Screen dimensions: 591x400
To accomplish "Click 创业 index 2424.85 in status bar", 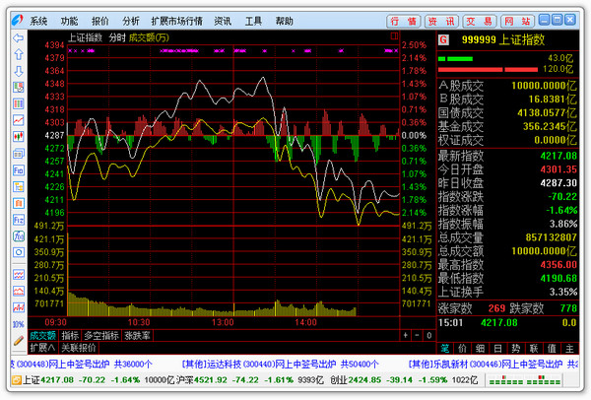I will pyautogui.click(x=365, y=379).
